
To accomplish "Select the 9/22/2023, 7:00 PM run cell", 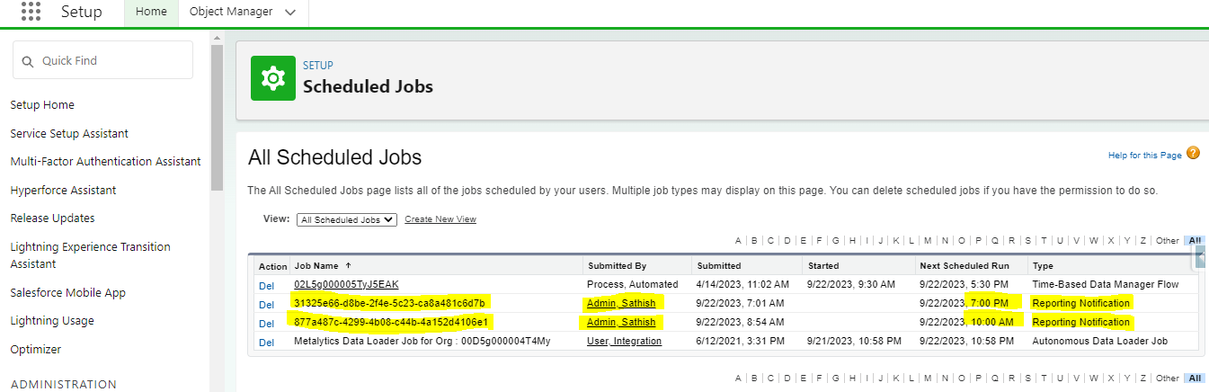I will (x=964, y=303).
